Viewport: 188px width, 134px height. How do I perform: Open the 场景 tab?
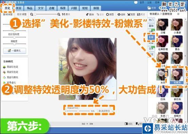click(x=63, y=8)
